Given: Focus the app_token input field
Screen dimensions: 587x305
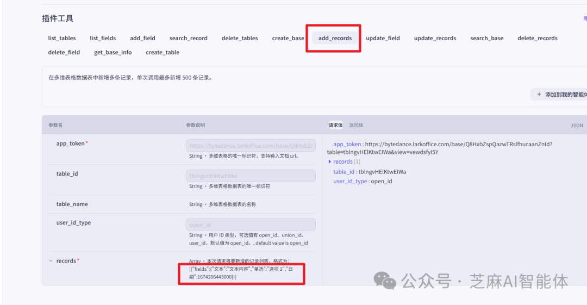Looking at the screenshot, I should (251, 145).
